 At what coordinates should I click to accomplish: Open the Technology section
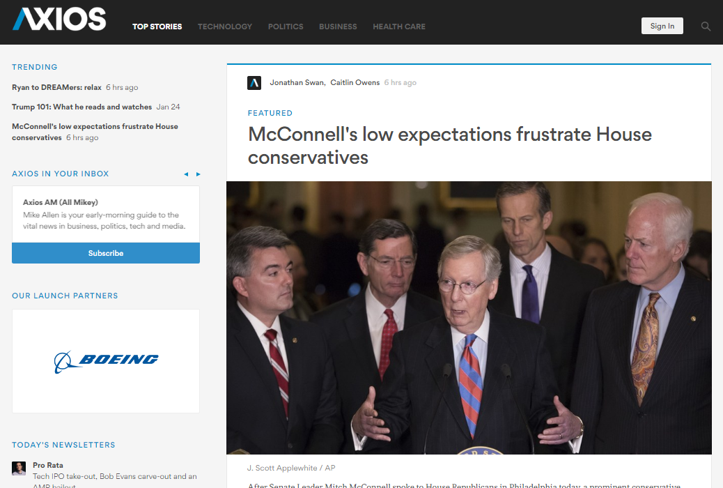tap(225, 26)
